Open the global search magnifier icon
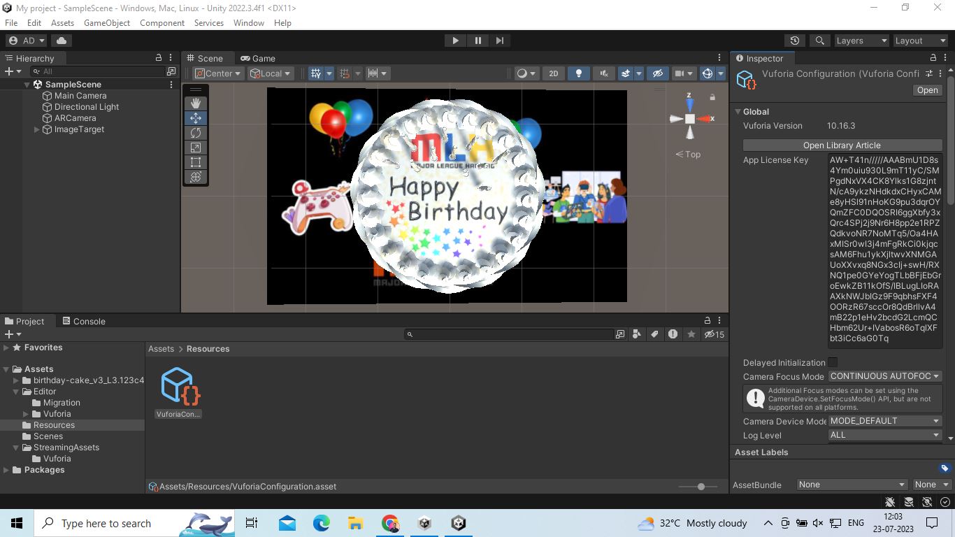955x537 pixels. pyautogui.click(x=819, y=41)
